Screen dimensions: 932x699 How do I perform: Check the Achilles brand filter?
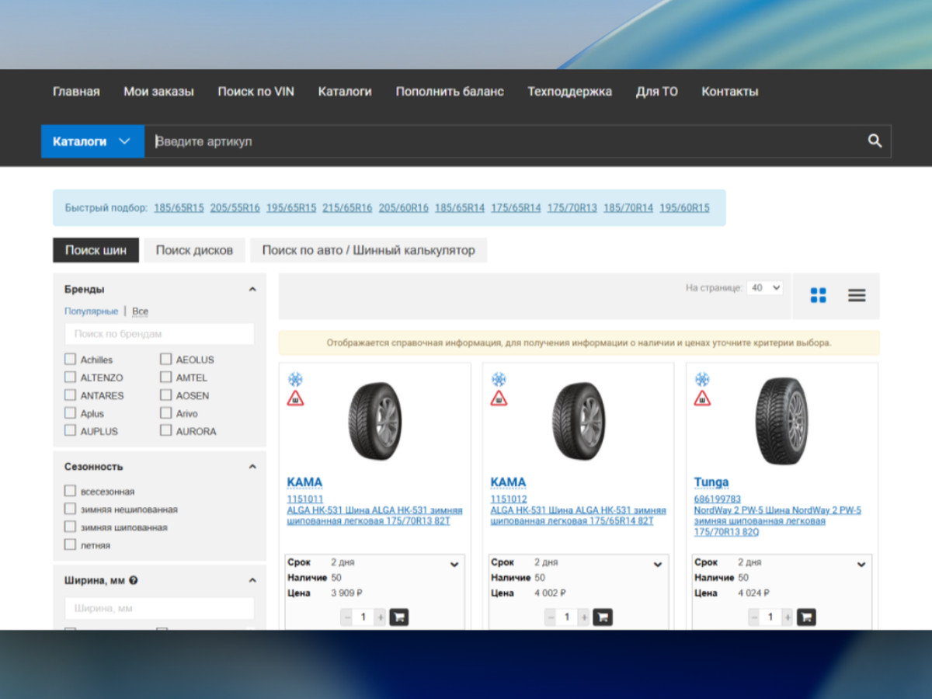[71, 360]
